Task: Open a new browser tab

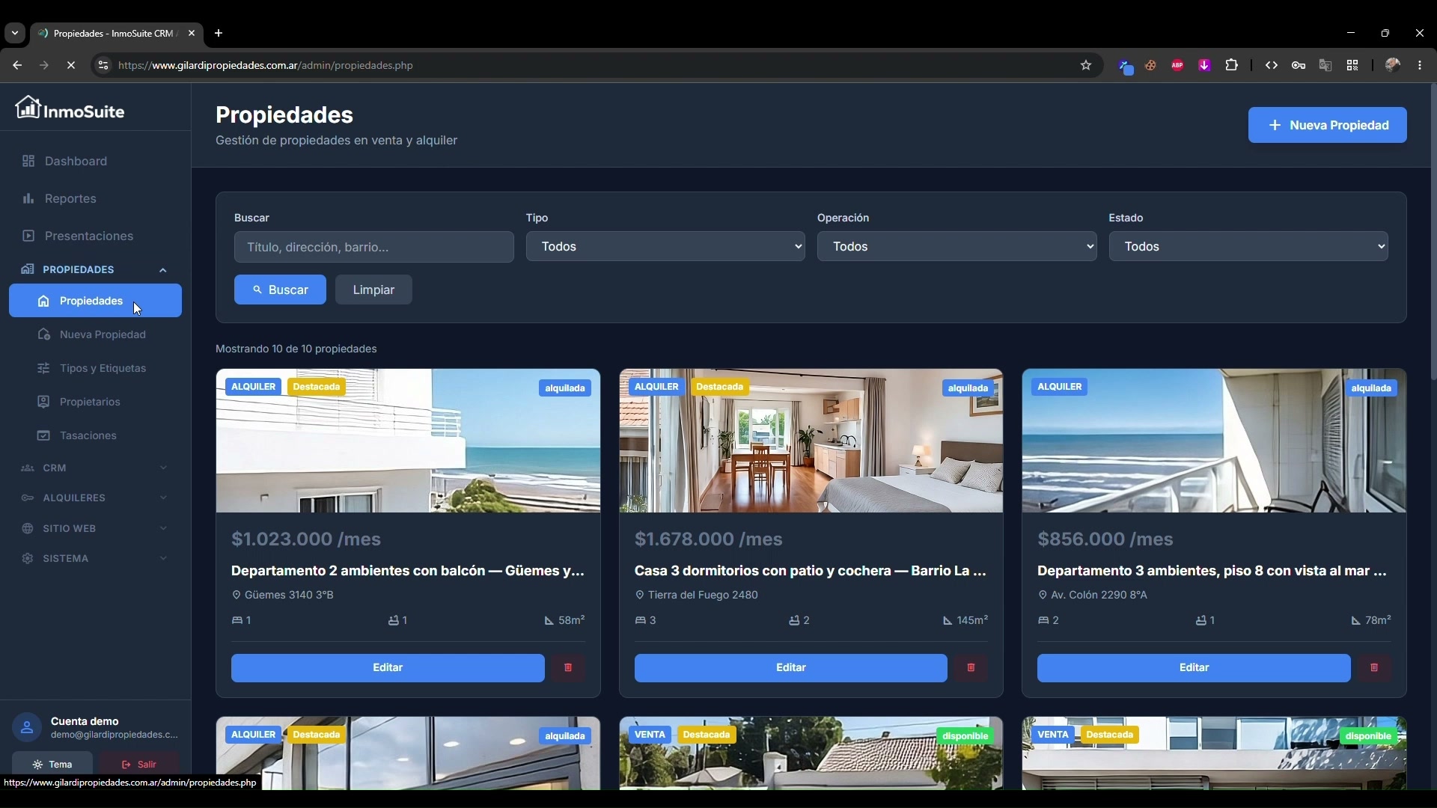Action: click(219, 34)
